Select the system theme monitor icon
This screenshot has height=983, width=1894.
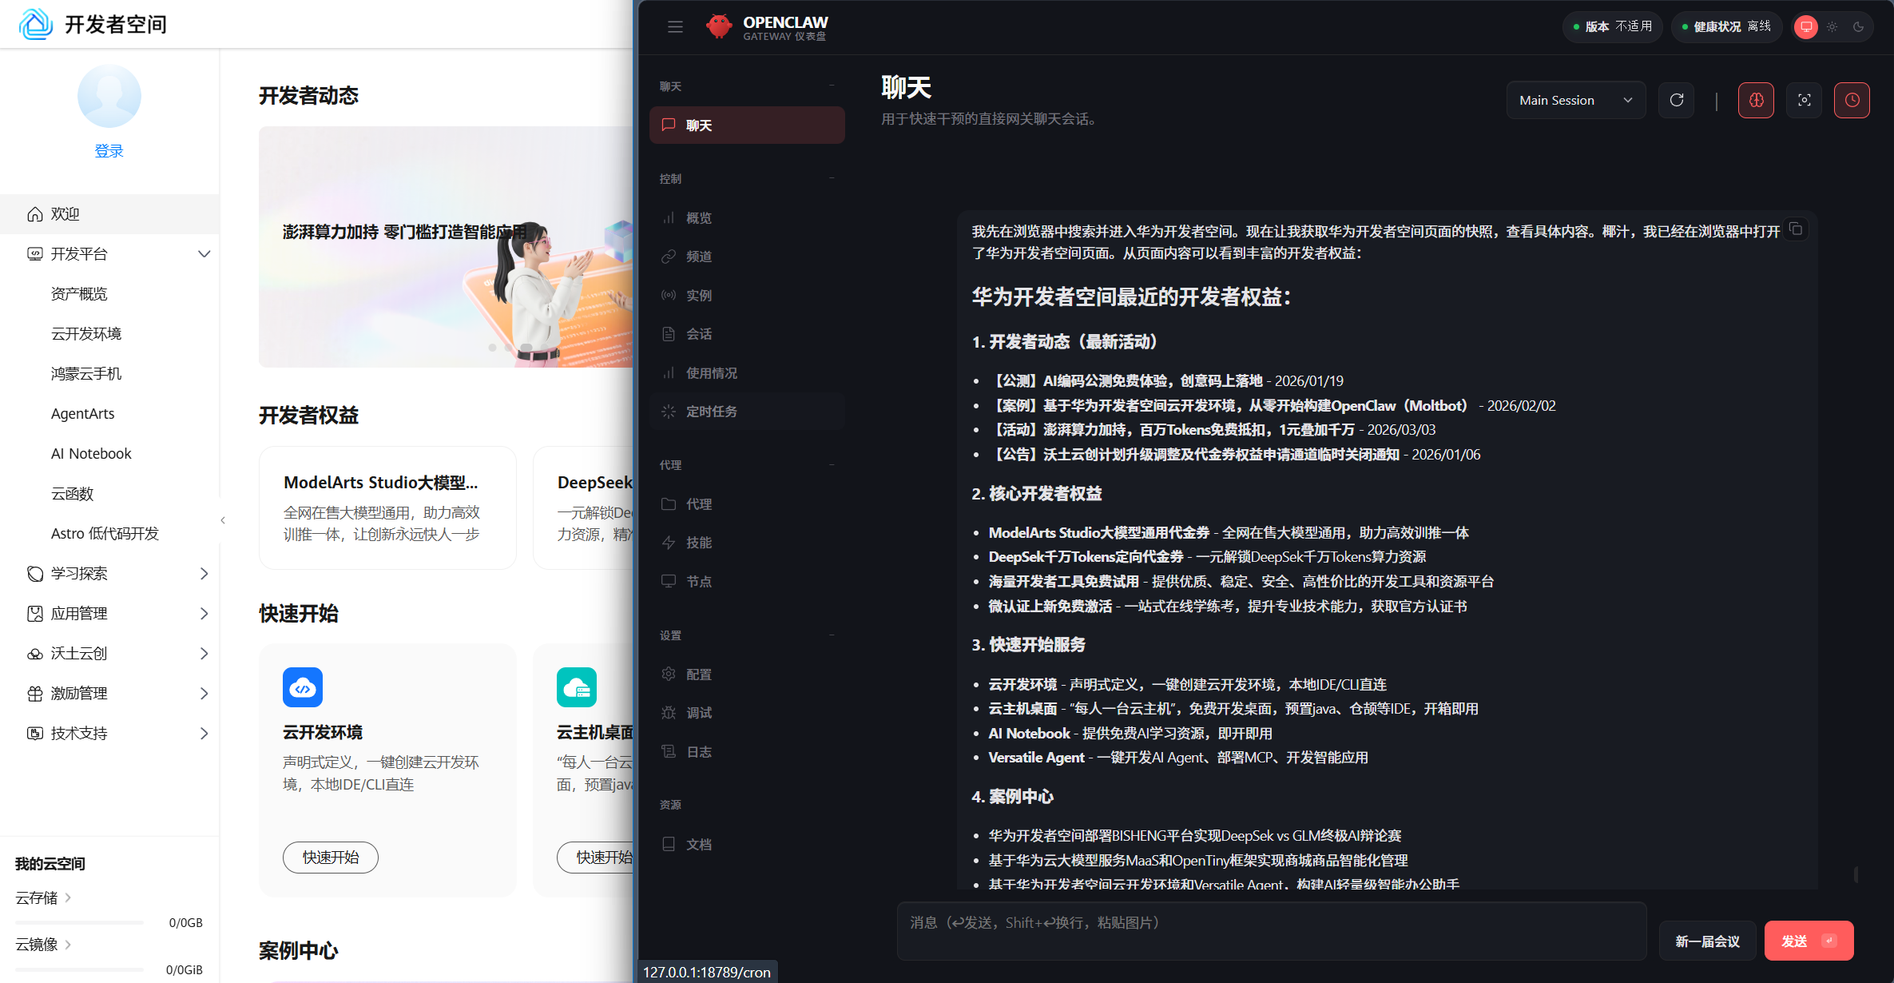[x=1806, y=26]
